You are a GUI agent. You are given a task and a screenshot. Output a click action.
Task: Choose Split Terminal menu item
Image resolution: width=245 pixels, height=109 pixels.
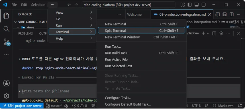(x=142, y=31)
